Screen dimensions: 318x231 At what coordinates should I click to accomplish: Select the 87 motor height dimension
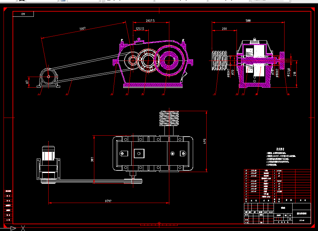pyautogui.click(x=27, y=82)
